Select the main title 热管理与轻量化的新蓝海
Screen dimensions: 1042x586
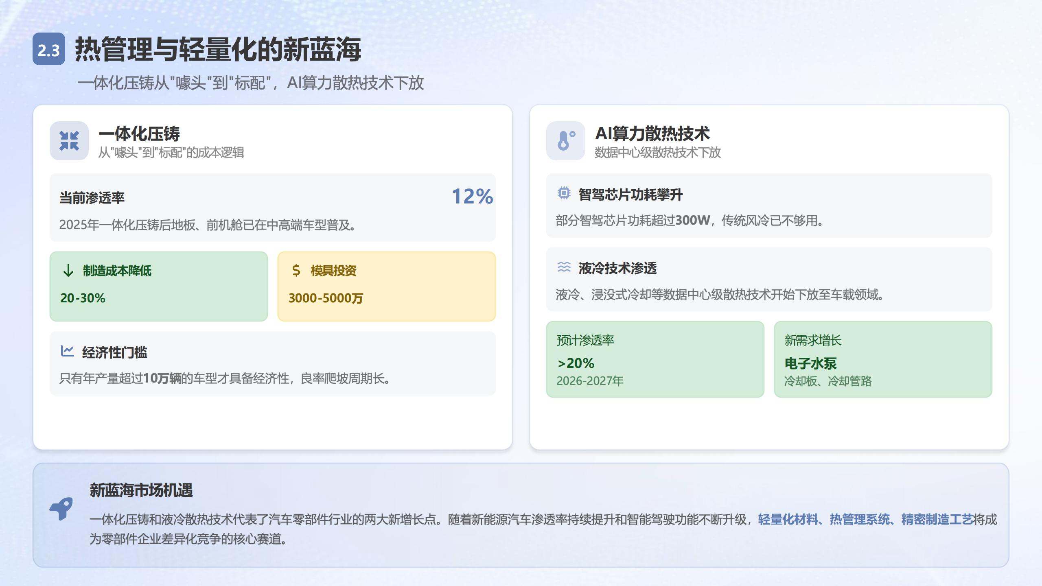pos(218,49)
